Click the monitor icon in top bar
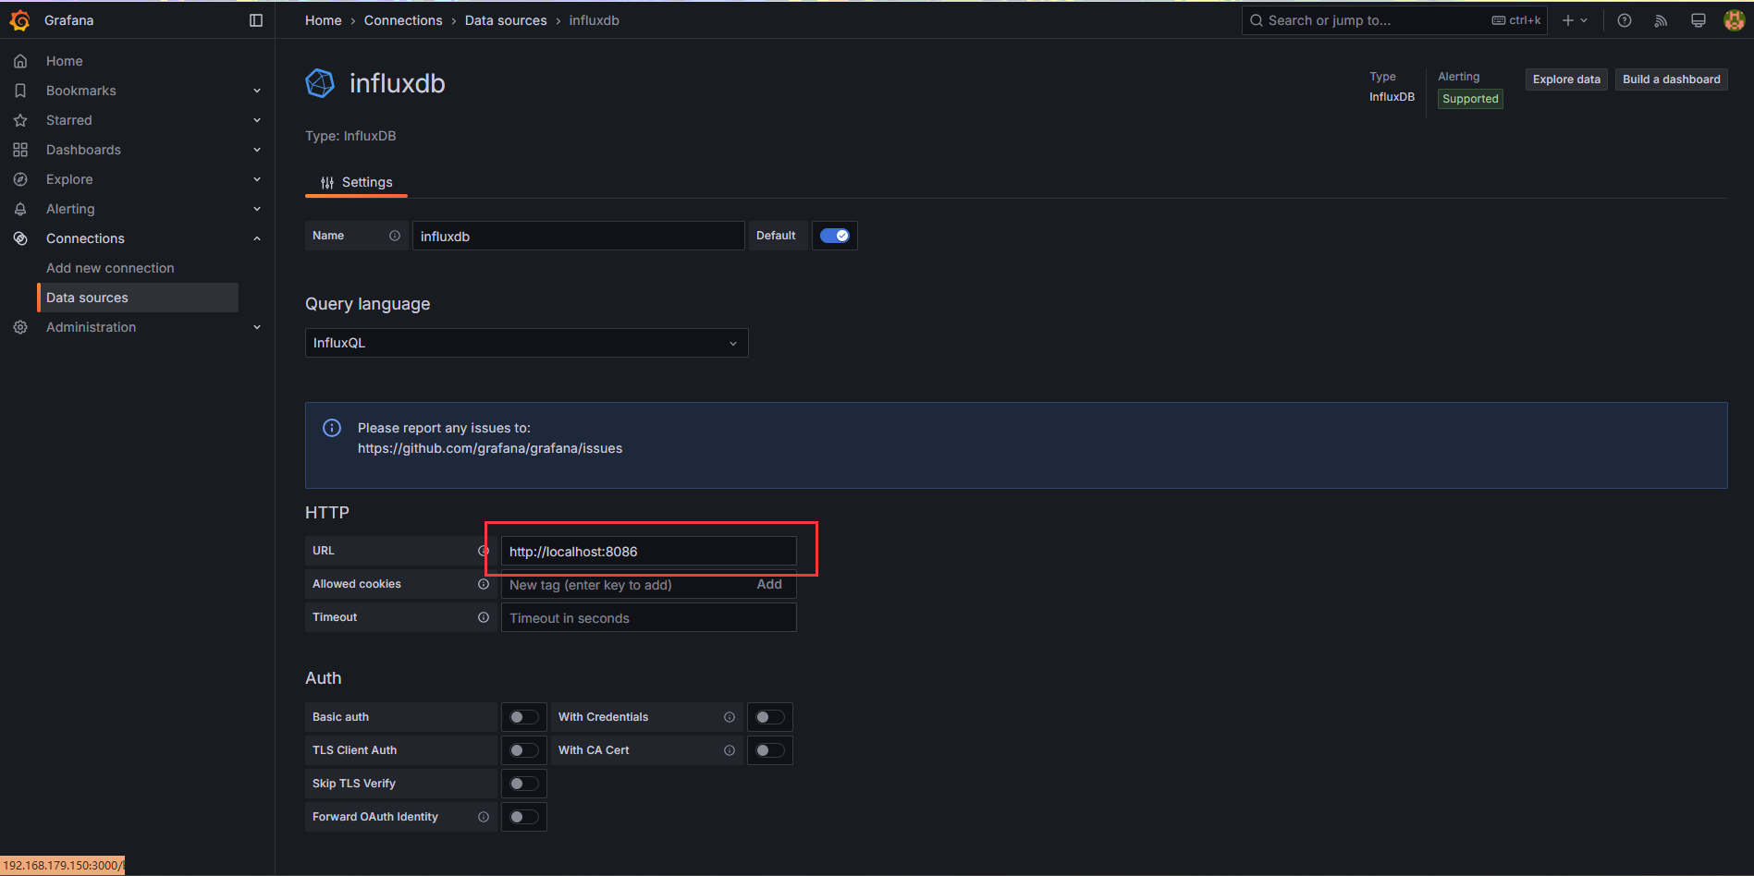 tap(1699, 20)
